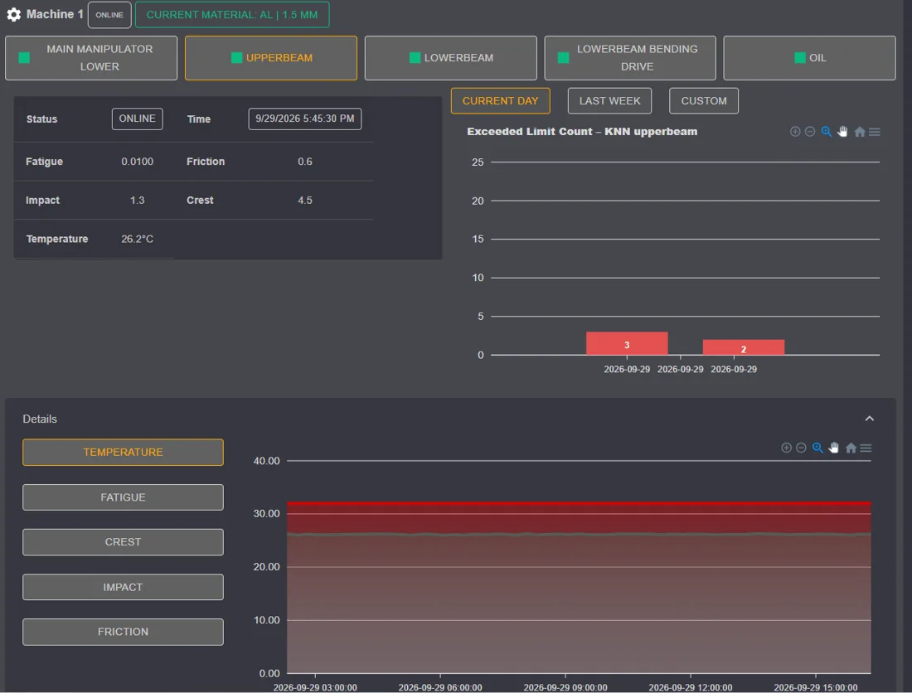The width and height of the screenshot is (912, 693).
Task: Click Crest value 4.5
Action: pos(305,200)
